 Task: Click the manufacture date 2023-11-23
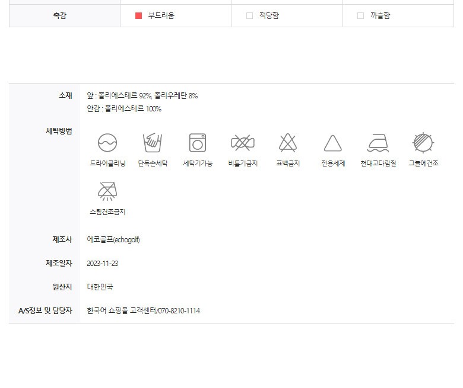pos(102,264)
